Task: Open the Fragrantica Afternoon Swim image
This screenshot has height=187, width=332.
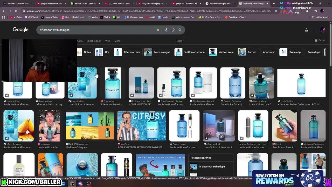Action: (113, 83)
